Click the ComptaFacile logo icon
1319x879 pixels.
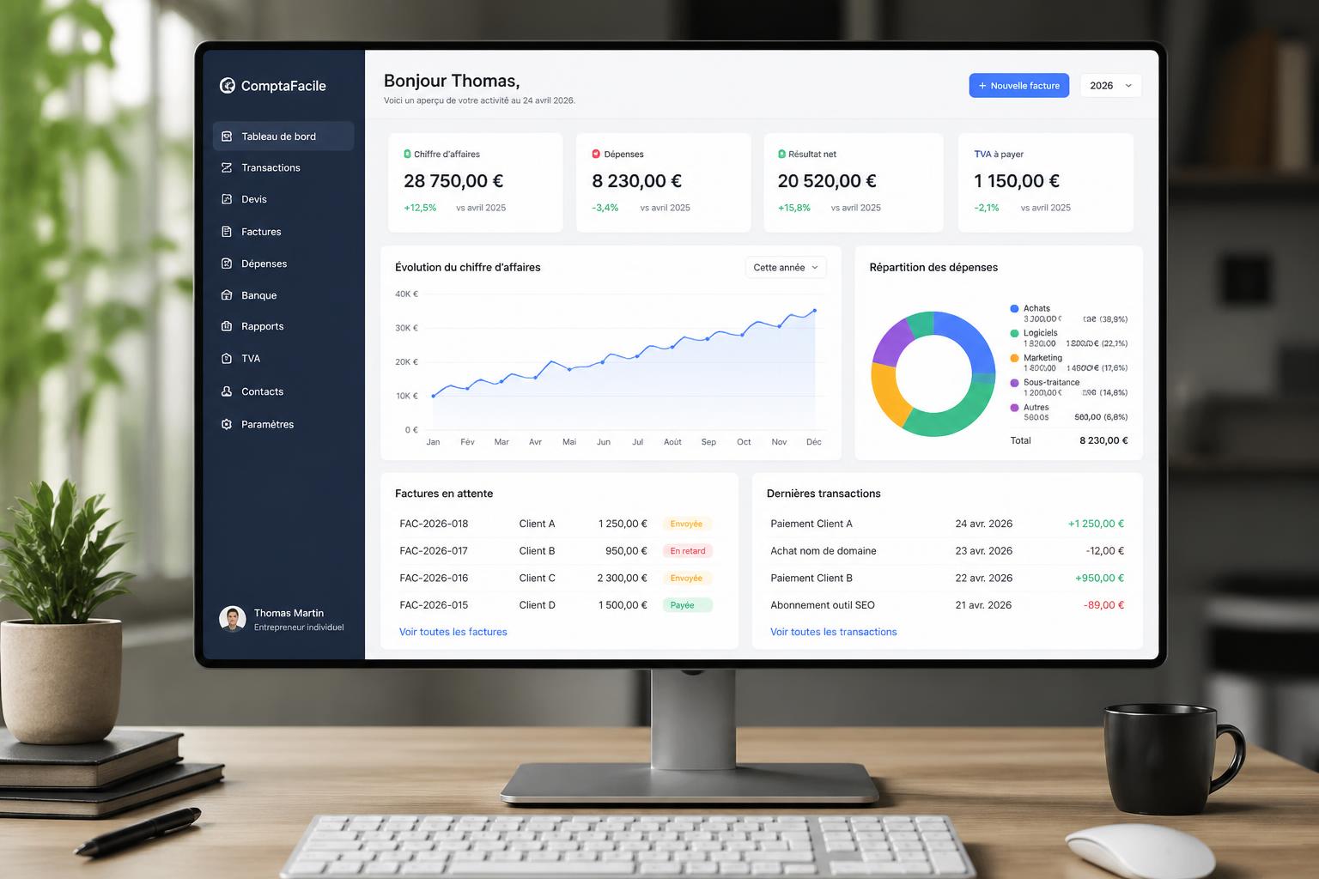coord(228,85)
